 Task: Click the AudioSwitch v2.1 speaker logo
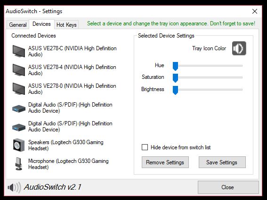click(14, 187)
